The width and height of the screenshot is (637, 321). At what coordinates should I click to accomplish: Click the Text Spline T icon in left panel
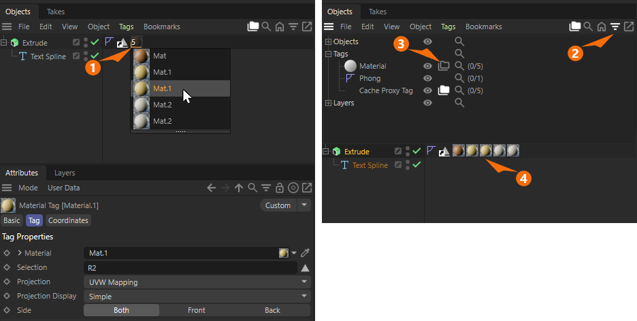point(22,56)
